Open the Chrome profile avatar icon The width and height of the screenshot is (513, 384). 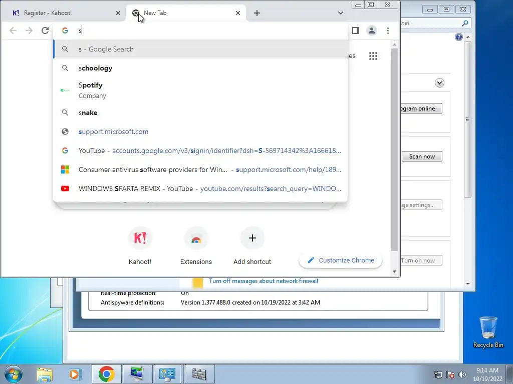tap(372, 30)
